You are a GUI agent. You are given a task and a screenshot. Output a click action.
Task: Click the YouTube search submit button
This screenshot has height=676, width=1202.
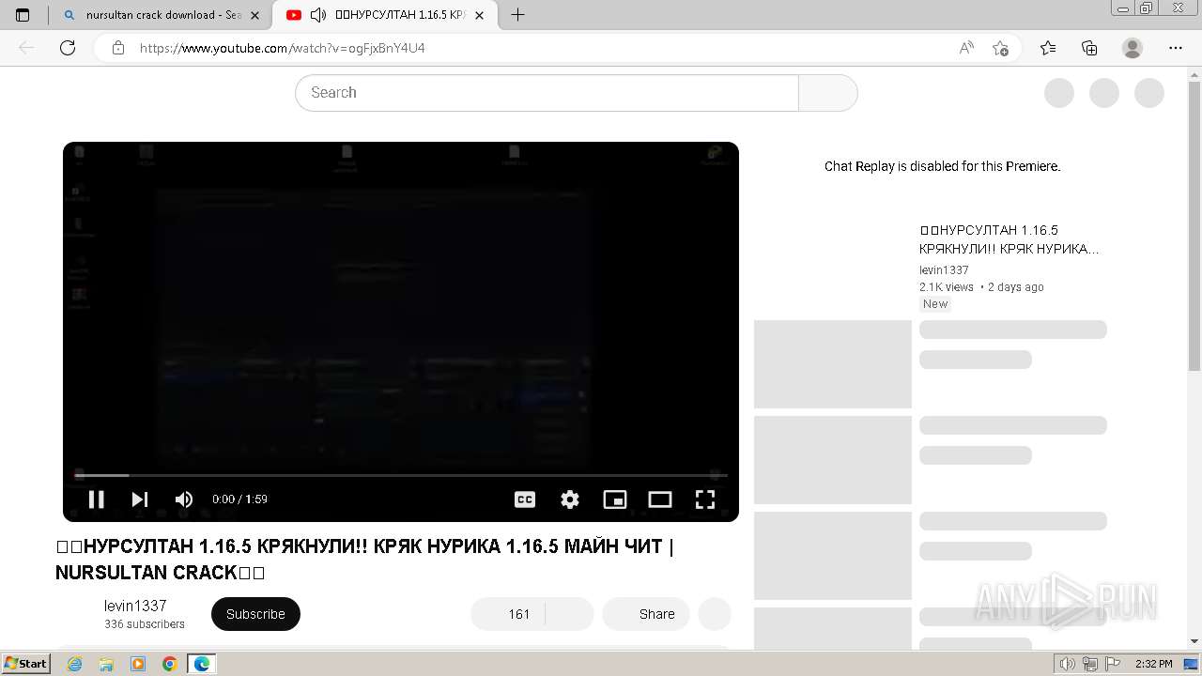828,93
